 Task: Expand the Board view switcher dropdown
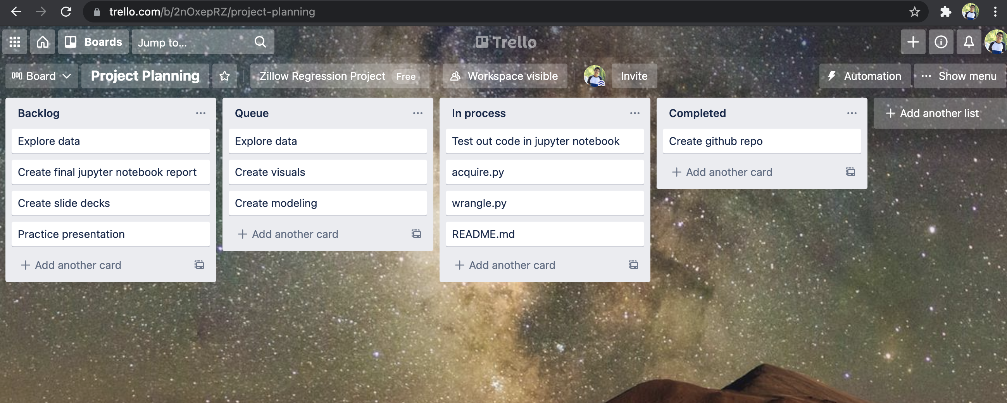(x=41, y=76)
